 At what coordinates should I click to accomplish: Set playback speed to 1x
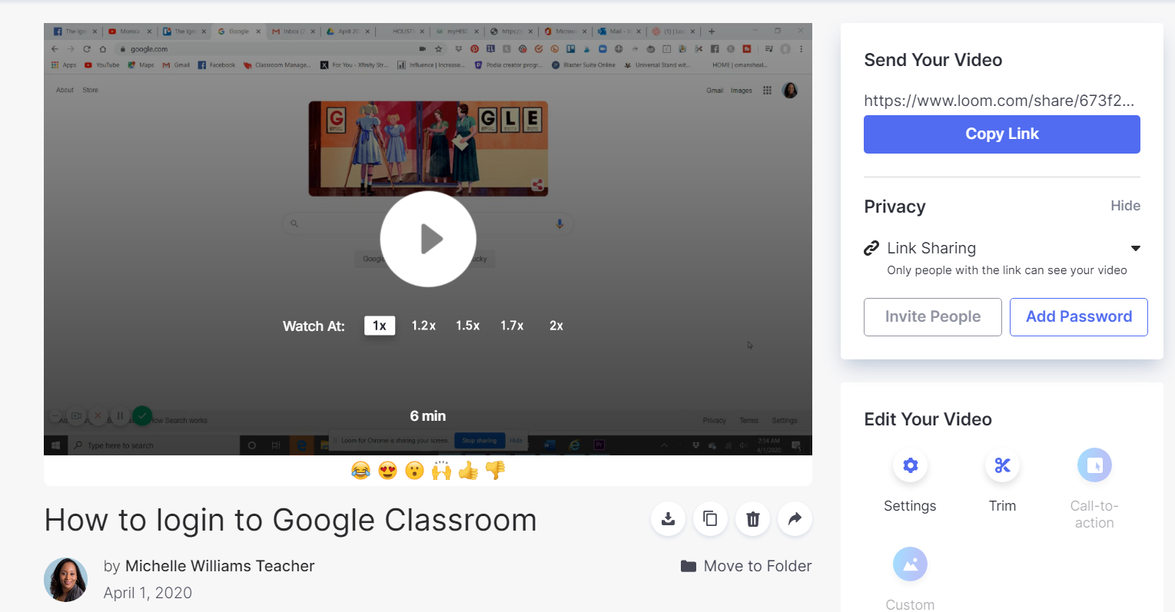pyautogui.click(x=380, y=326)
